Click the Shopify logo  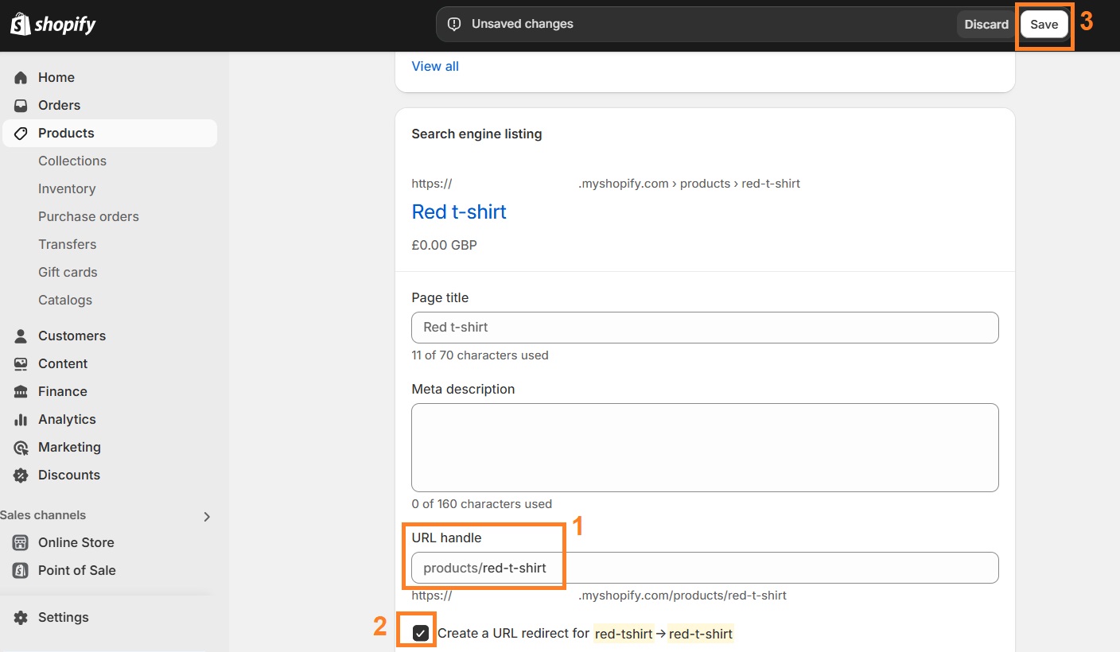52,25
